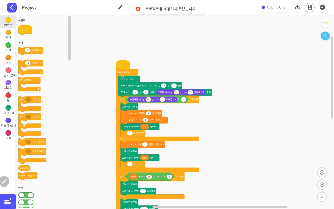Select the 시리얼 category
Image resolution: width=334 pixels, height=209 pixels.
pyautogui.click(x=8, y=85)
